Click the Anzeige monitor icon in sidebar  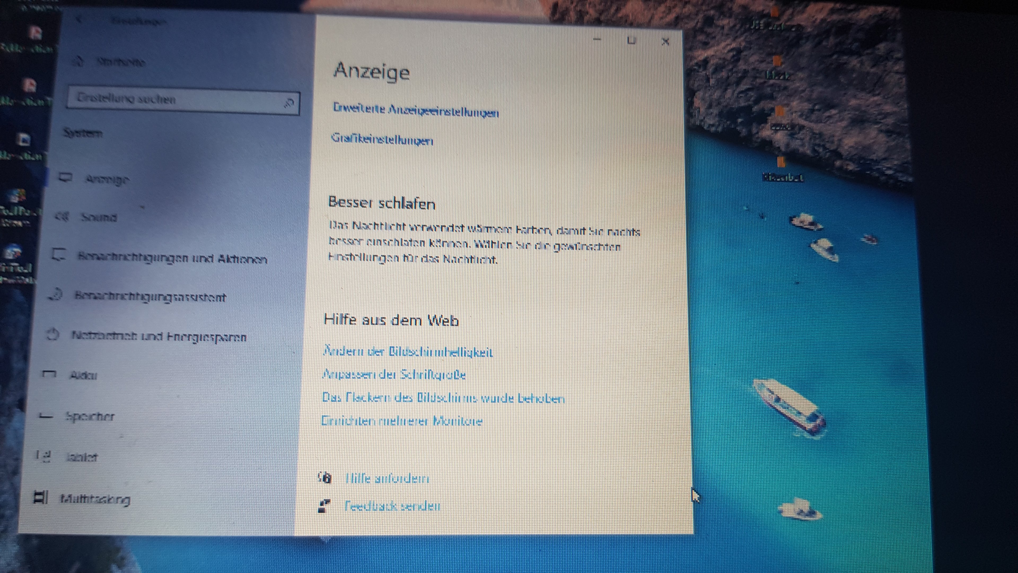65,177
